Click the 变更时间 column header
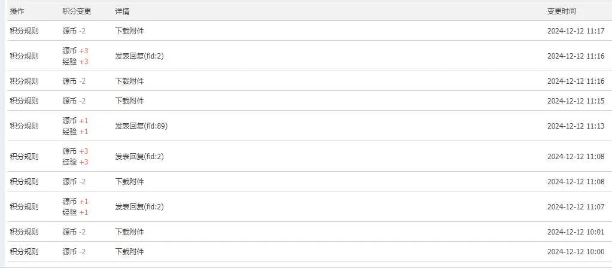612x271 pixels. [561, 11]
